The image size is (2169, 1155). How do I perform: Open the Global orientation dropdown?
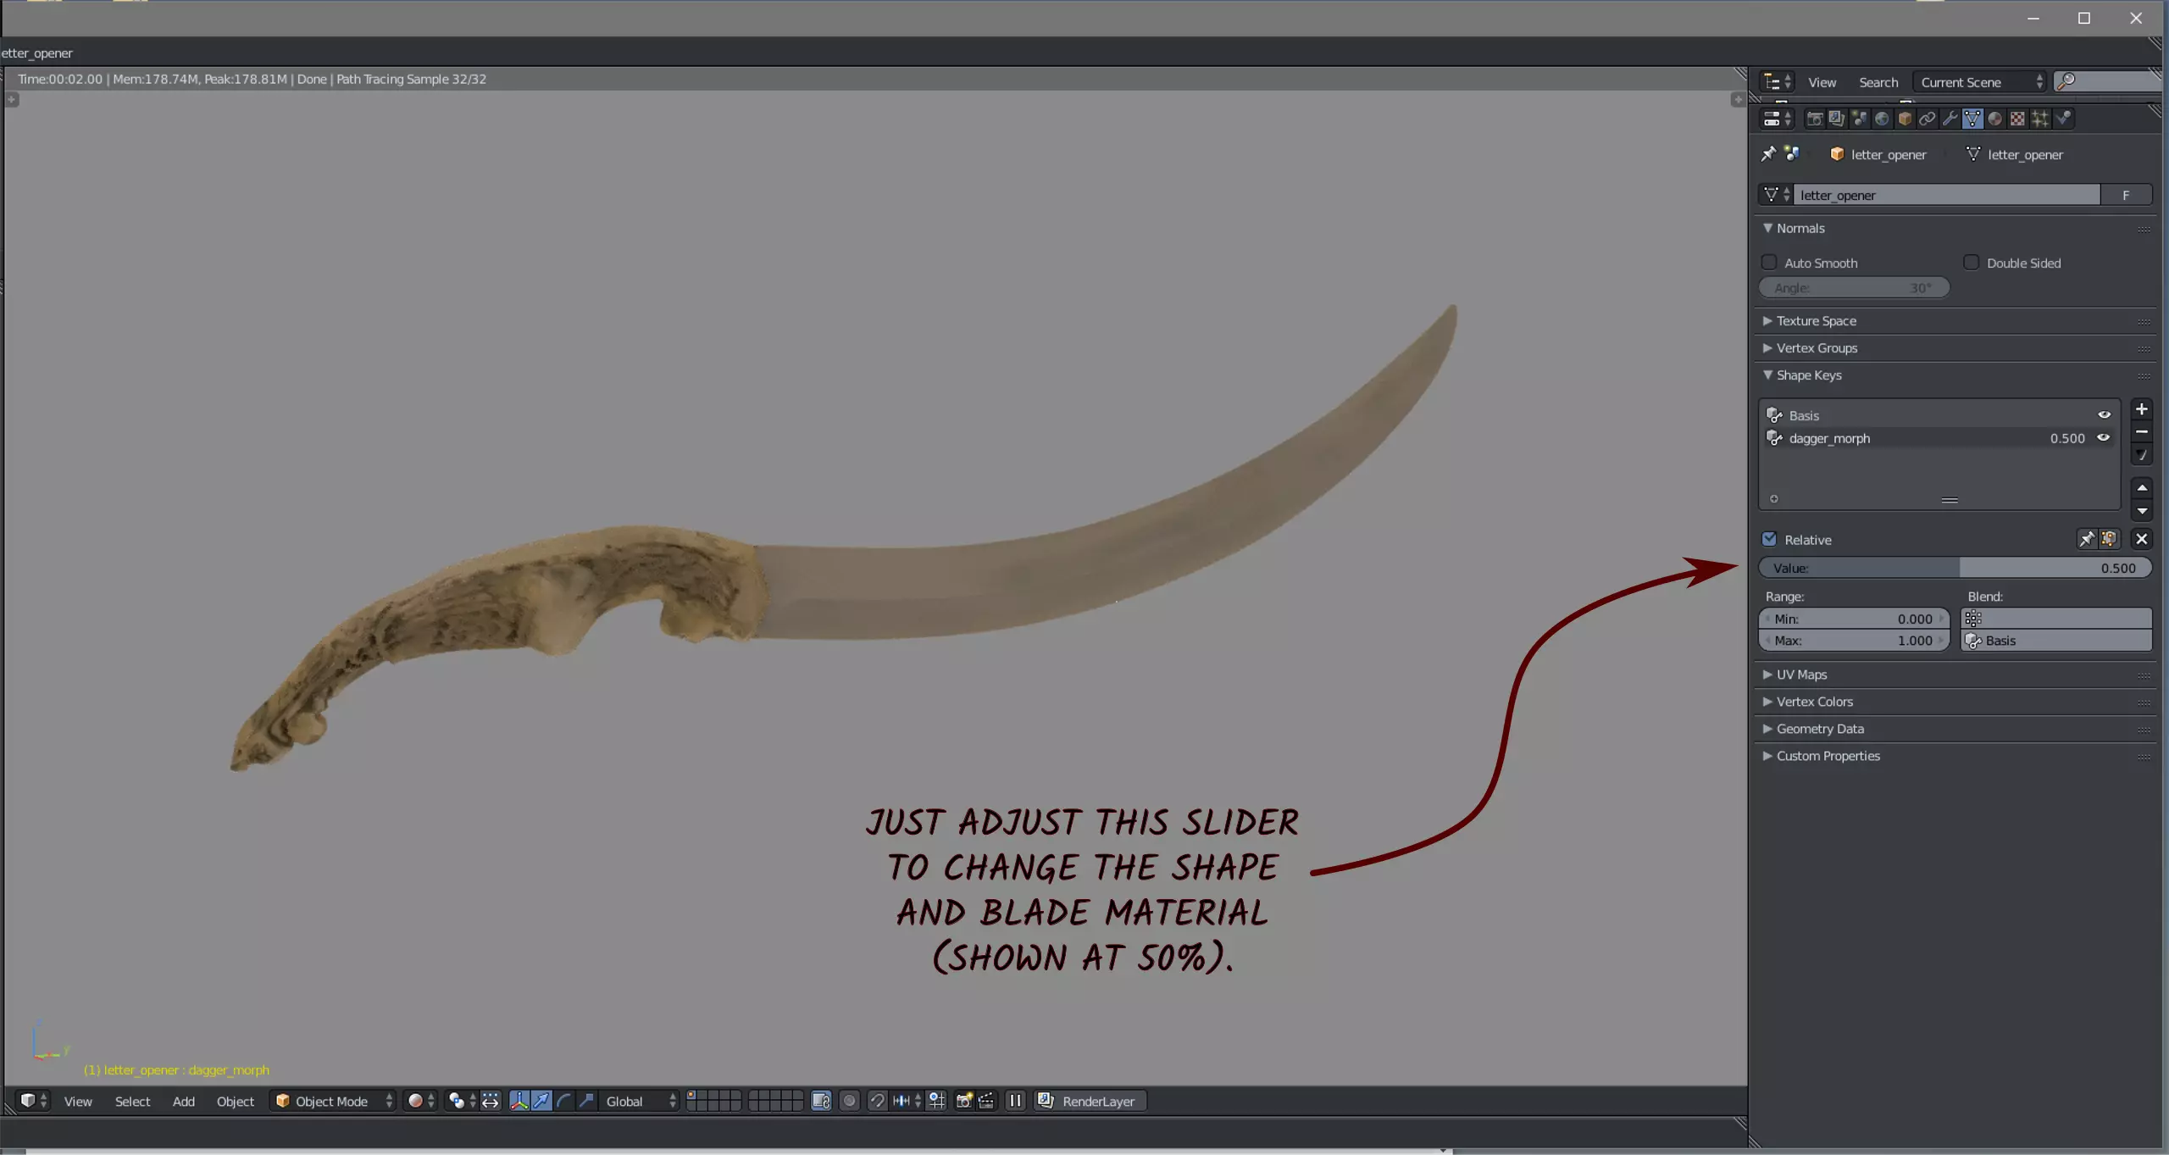[x=640, y=1101]
